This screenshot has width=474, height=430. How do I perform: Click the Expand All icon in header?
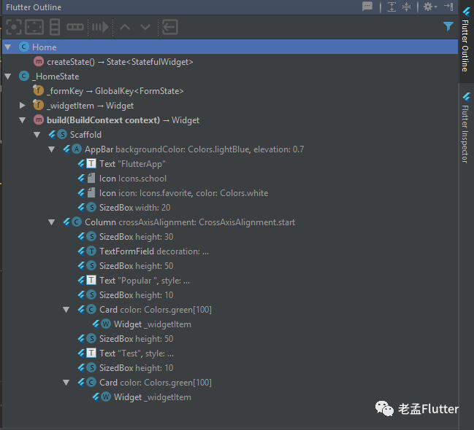click(391, 7)
